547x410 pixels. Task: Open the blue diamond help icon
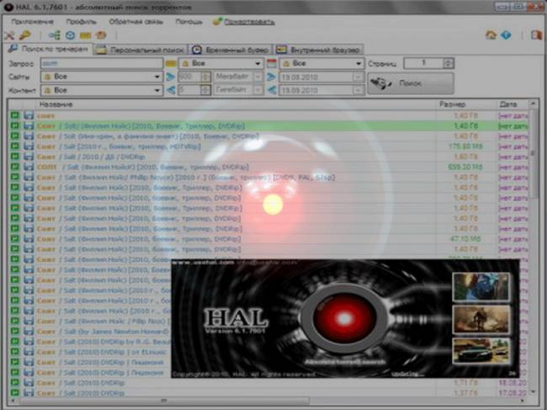pos(506,35)
